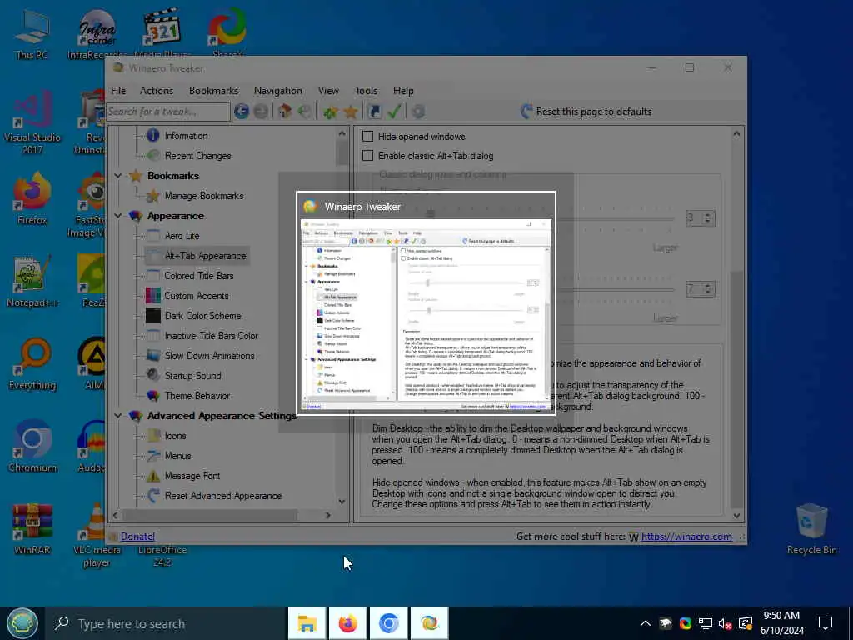Click the Back navigation arrow in toolbar
853x640 pixels.
(242, 112)
